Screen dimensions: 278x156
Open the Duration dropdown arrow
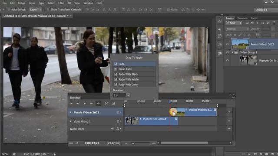[128, 95]
